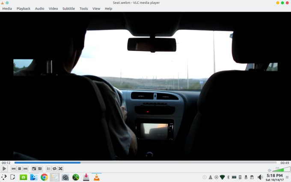Click the teal pin button in title bar
Image resolution: width=291 pixels, height=182 pixels.
pyautogui.click(x=7, y=3)
